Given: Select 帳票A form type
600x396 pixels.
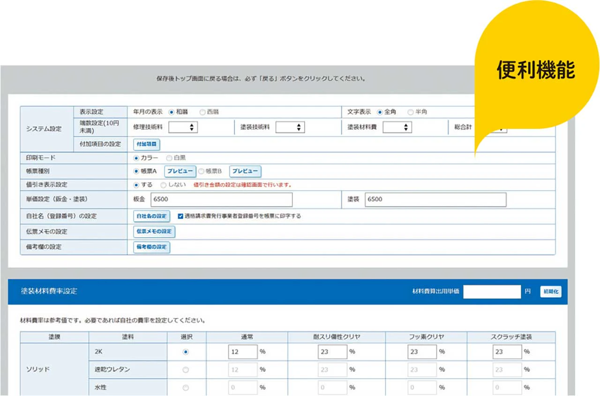Looking at the screenshot, I should (137, 172).
